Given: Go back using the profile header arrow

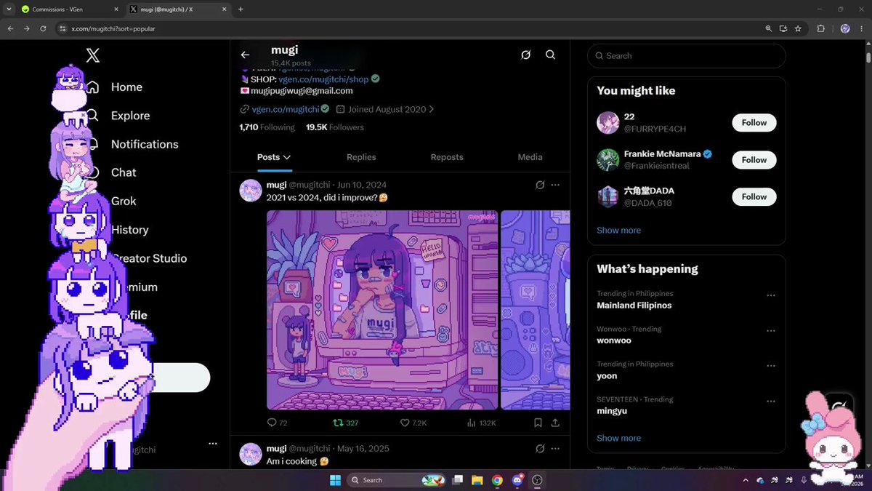Looking at the screenshot, I should [x=245, y=55].
